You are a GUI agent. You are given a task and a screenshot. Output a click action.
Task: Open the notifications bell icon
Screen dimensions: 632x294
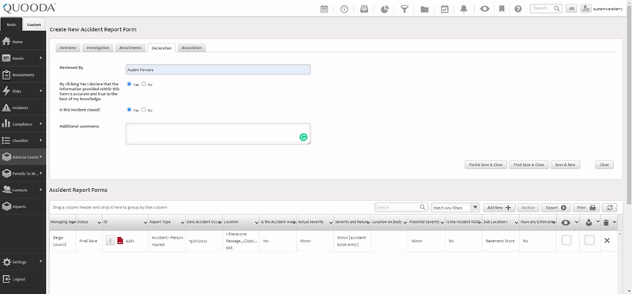click(x=464, y=9)
